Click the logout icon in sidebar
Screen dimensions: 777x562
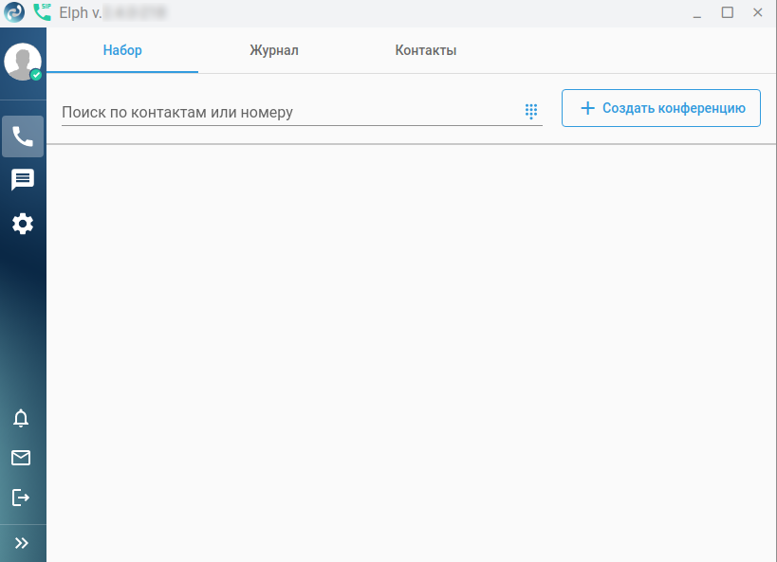pyautogui.click(x=21, y=498)
